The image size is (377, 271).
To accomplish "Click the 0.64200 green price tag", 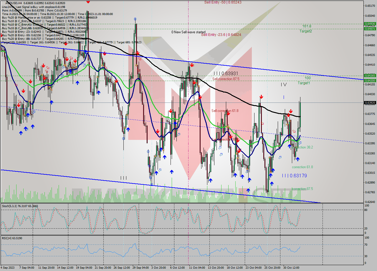I will 370,80.
